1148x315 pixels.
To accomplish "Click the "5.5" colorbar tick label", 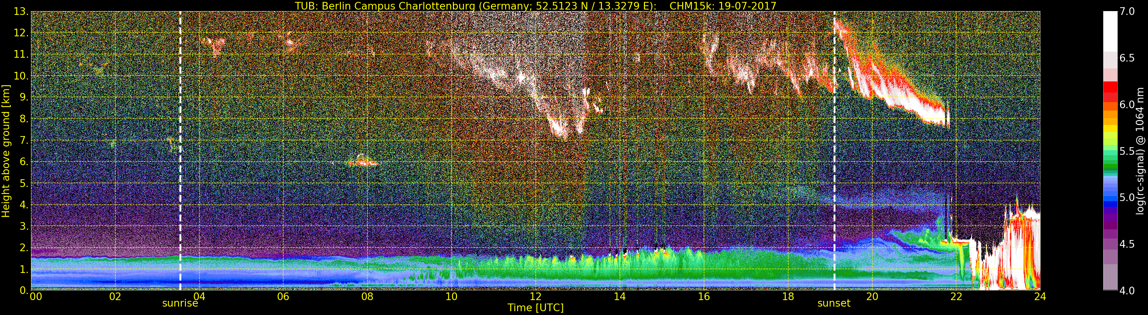I will 1127,151.
